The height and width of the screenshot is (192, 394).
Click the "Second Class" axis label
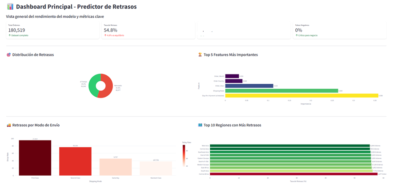(75, 178)
